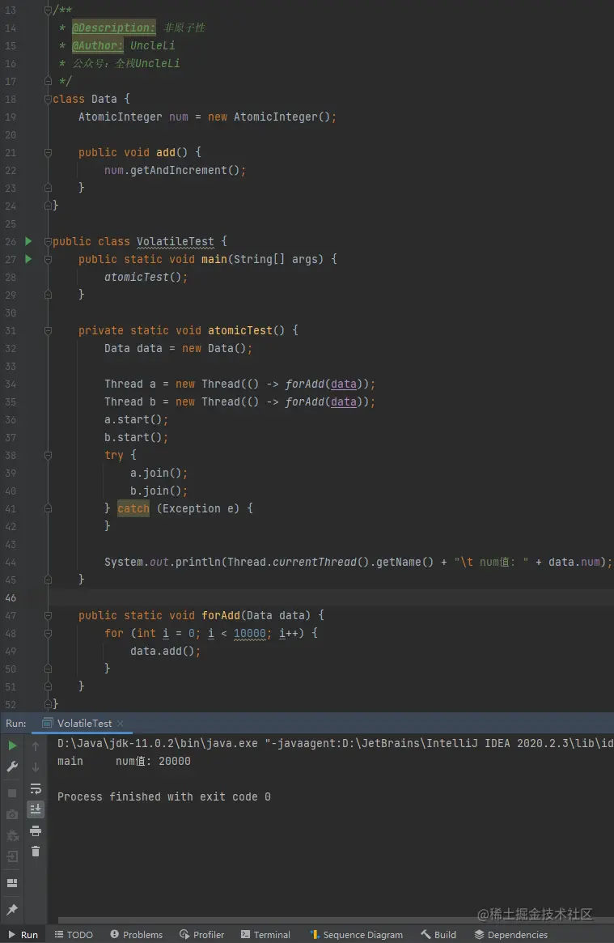This screenshot has width=614, height=943.
Task: Click the greyed-out bug icon below the camera
Action: 12,835
